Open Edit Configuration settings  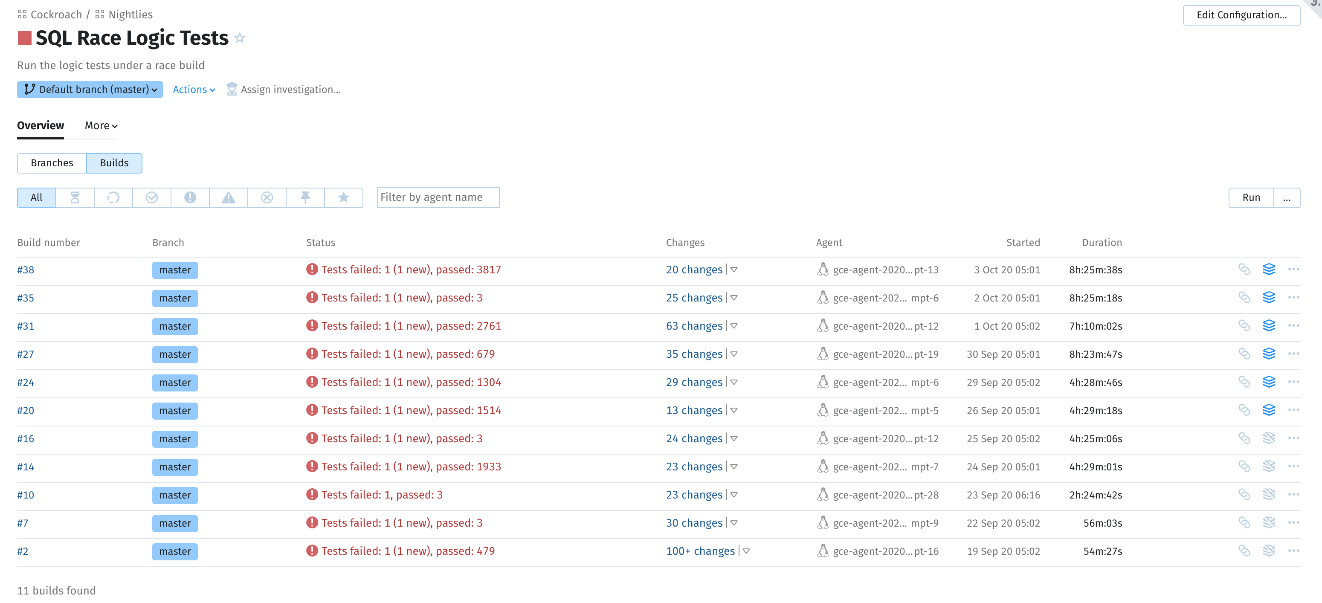(x=1241, y=15)
